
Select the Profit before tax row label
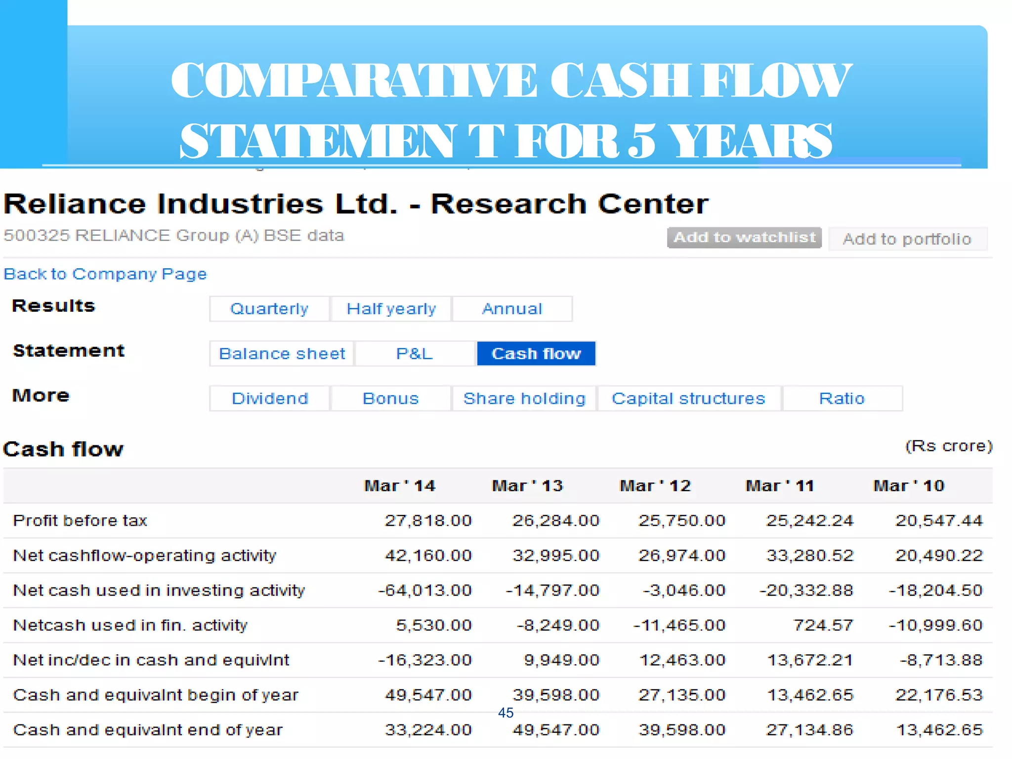click(x=80, y=520)
